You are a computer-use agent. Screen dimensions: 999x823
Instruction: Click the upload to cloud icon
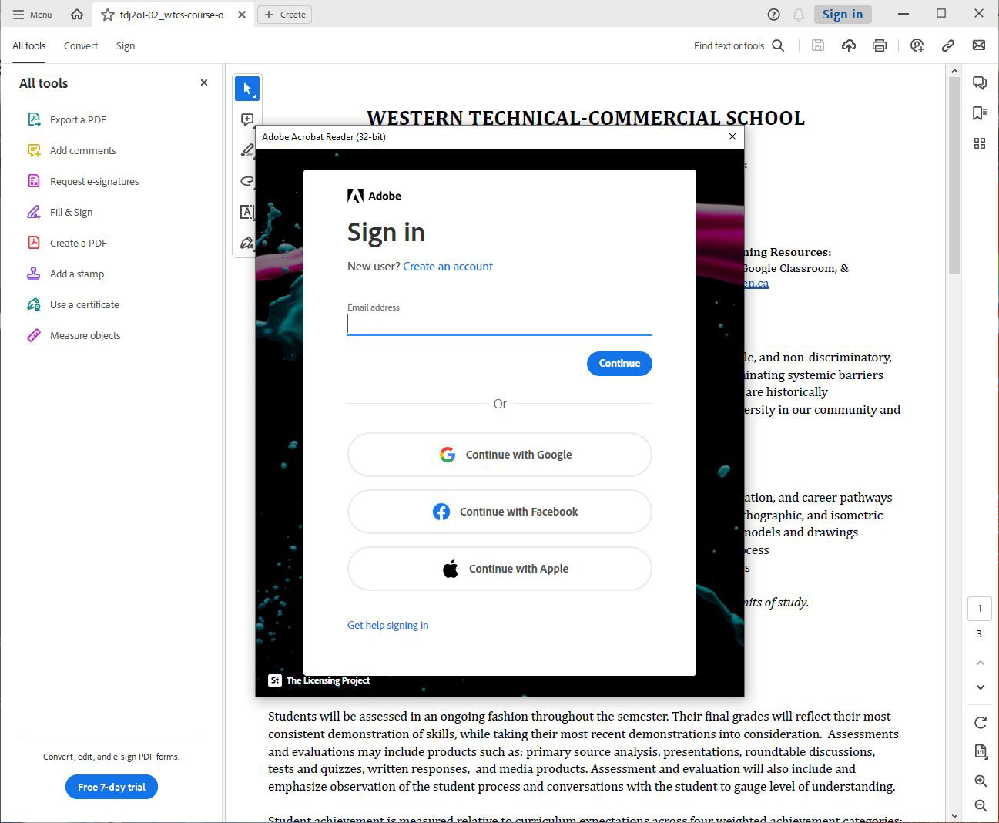[848, 45]
